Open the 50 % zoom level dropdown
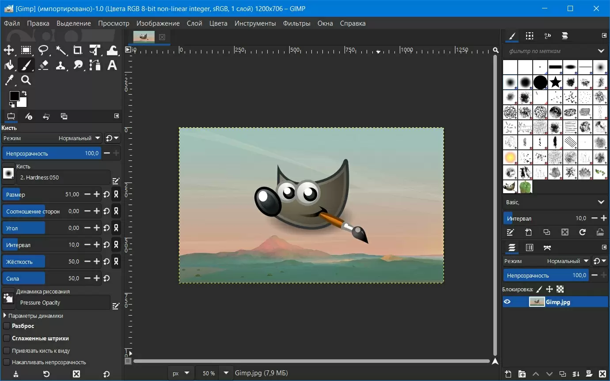 (x=227, y=373)
